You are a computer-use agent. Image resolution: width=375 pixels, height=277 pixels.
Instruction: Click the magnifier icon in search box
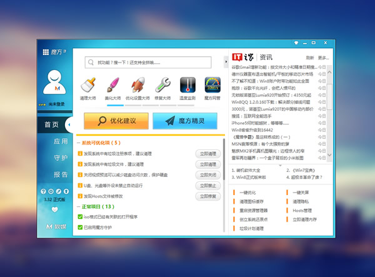(91, 63)
